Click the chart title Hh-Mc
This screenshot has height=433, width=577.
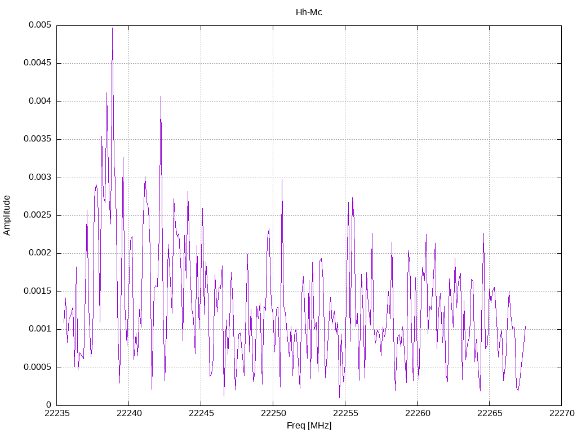309,12
